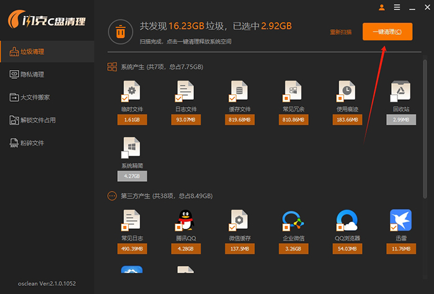Click the 使用痕迹 clock icon

coord(347,91)
